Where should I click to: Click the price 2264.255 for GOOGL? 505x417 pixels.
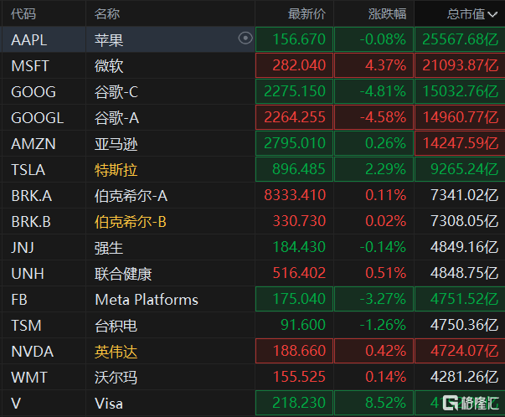[x=295, y=117]
